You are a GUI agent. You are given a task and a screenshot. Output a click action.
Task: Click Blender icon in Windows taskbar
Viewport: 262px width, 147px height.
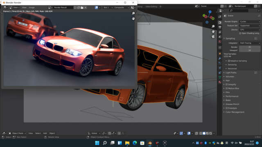150,143
